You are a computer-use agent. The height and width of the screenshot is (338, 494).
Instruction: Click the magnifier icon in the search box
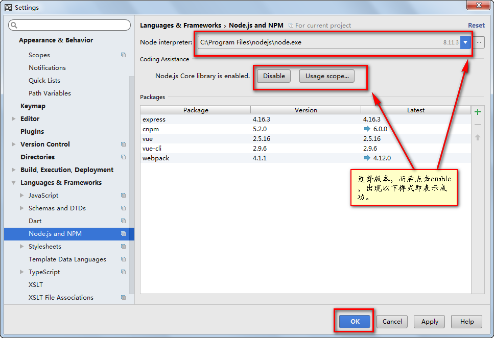(14, 25)
